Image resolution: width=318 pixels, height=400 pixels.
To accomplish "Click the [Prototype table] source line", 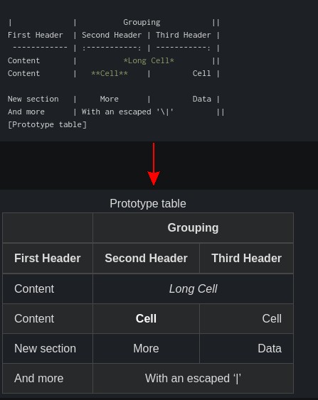I will coord(47,125).
